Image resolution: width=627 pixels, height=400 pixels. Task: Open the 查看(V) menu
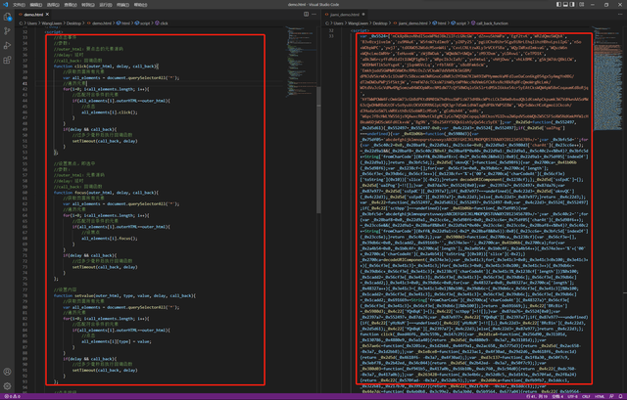pos(70,5)
